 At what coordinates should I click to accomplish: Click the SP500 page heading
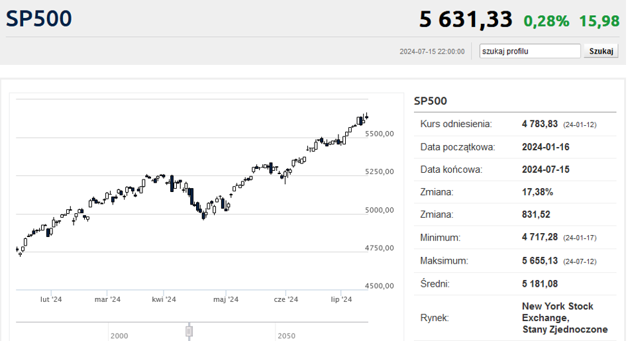39,19
